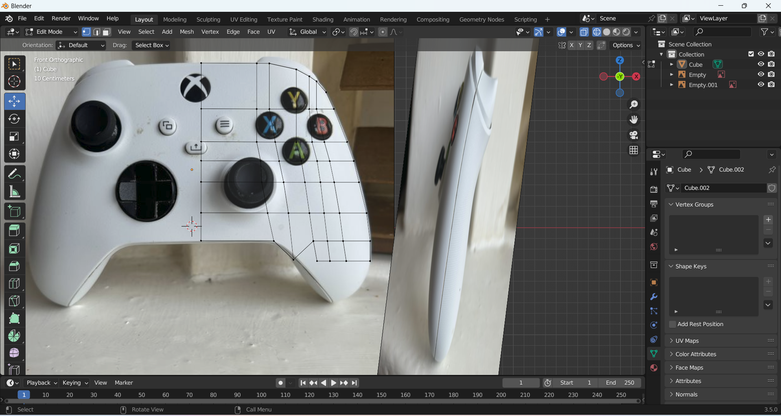Click frame 100 on the timeline

coord(261,395)
